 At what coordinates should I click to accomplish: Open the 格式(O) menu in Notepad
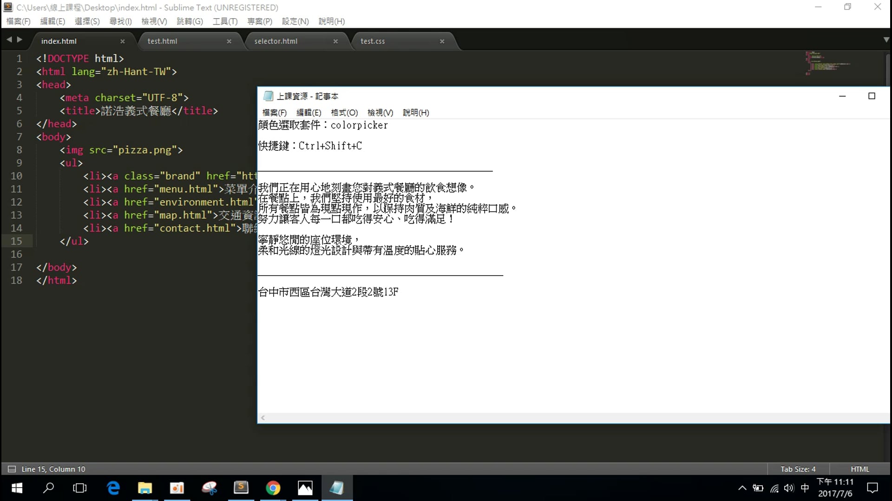344,112
